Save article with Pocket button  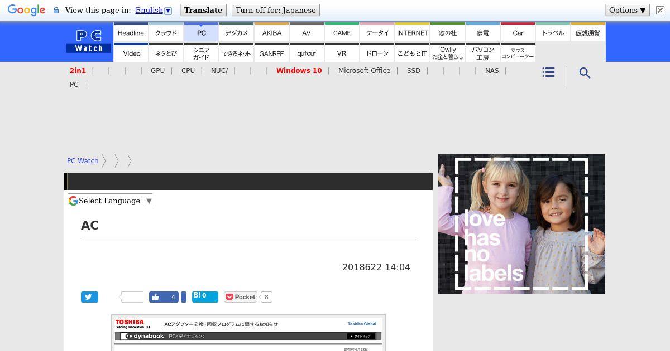(241, 297)
